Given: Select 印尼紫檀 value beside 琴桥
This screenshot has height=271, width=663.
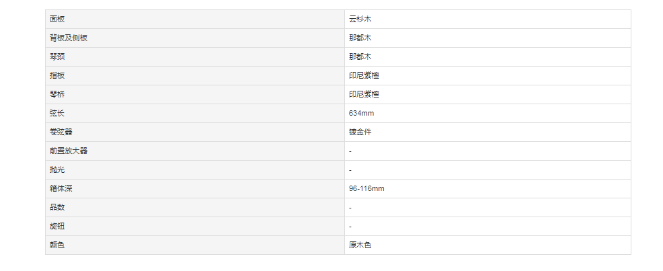Looking at the screenshot, I should pyautogui.click(x=487, y=94).
